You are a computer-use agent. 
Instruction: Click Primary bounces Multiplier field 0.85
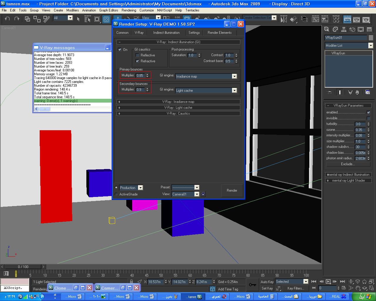pyautogui.click(x=140, y=76)
